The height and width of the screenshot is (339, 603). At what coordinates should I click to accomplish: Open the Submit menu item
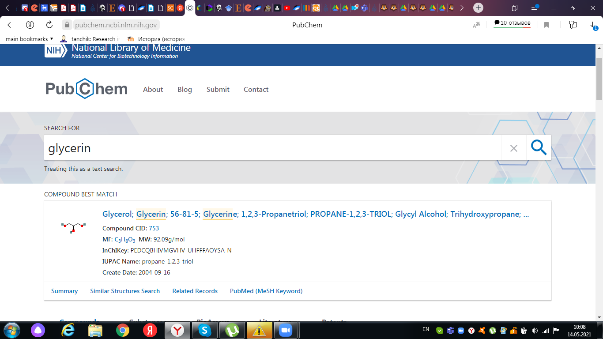(x=218, y=89)
